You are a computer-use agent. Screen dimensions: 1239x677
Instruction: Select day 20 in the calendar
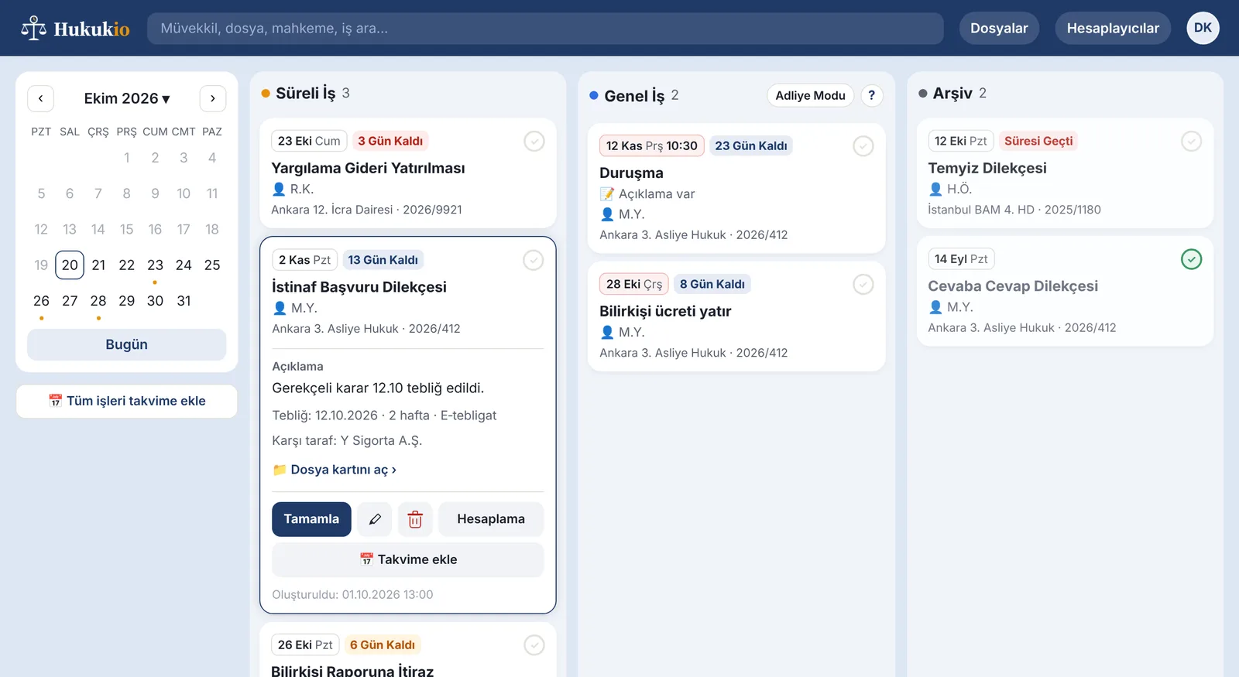(x=70, y=265)
